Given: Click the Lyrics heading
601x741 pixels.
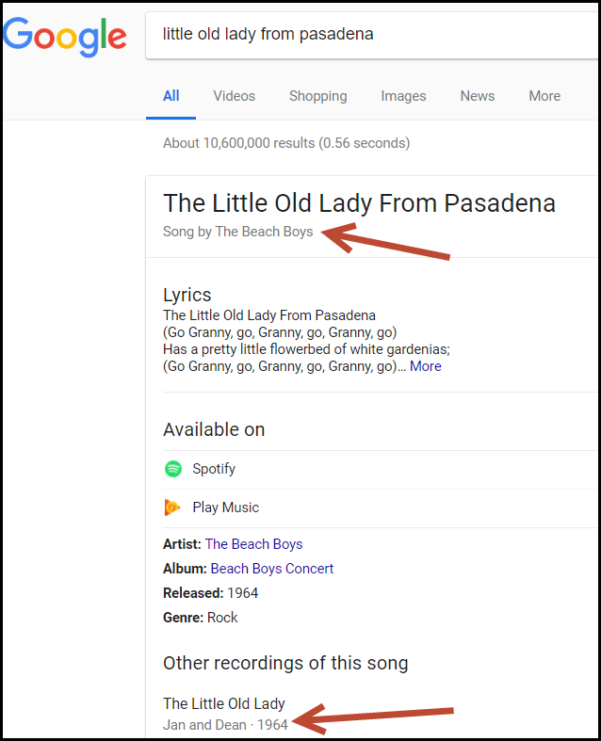Looking at the screenshot, I should coord(187,295).
